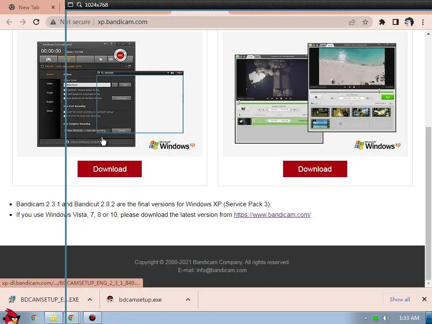Toggle the browser side panel
The height and width of the screenshot is (324, 432).
(x=396, y=22)
